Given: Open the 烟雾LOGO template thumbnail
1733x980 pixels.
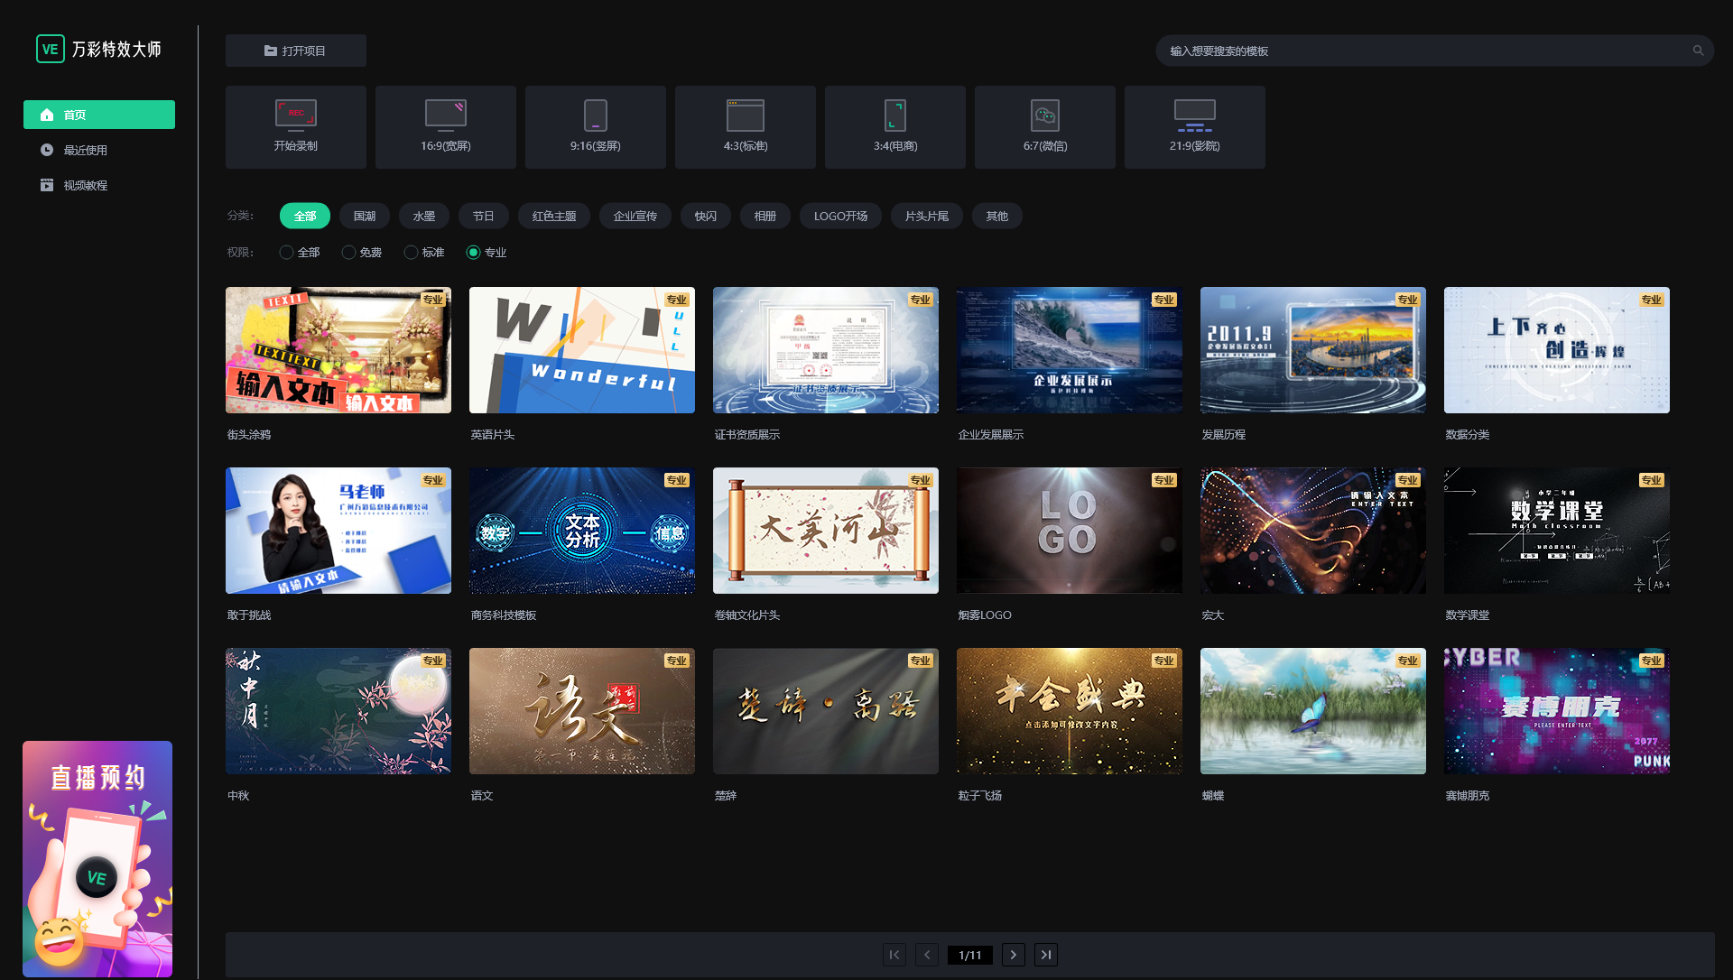Looking at the screenshot, I should (x=1069, y=531).
